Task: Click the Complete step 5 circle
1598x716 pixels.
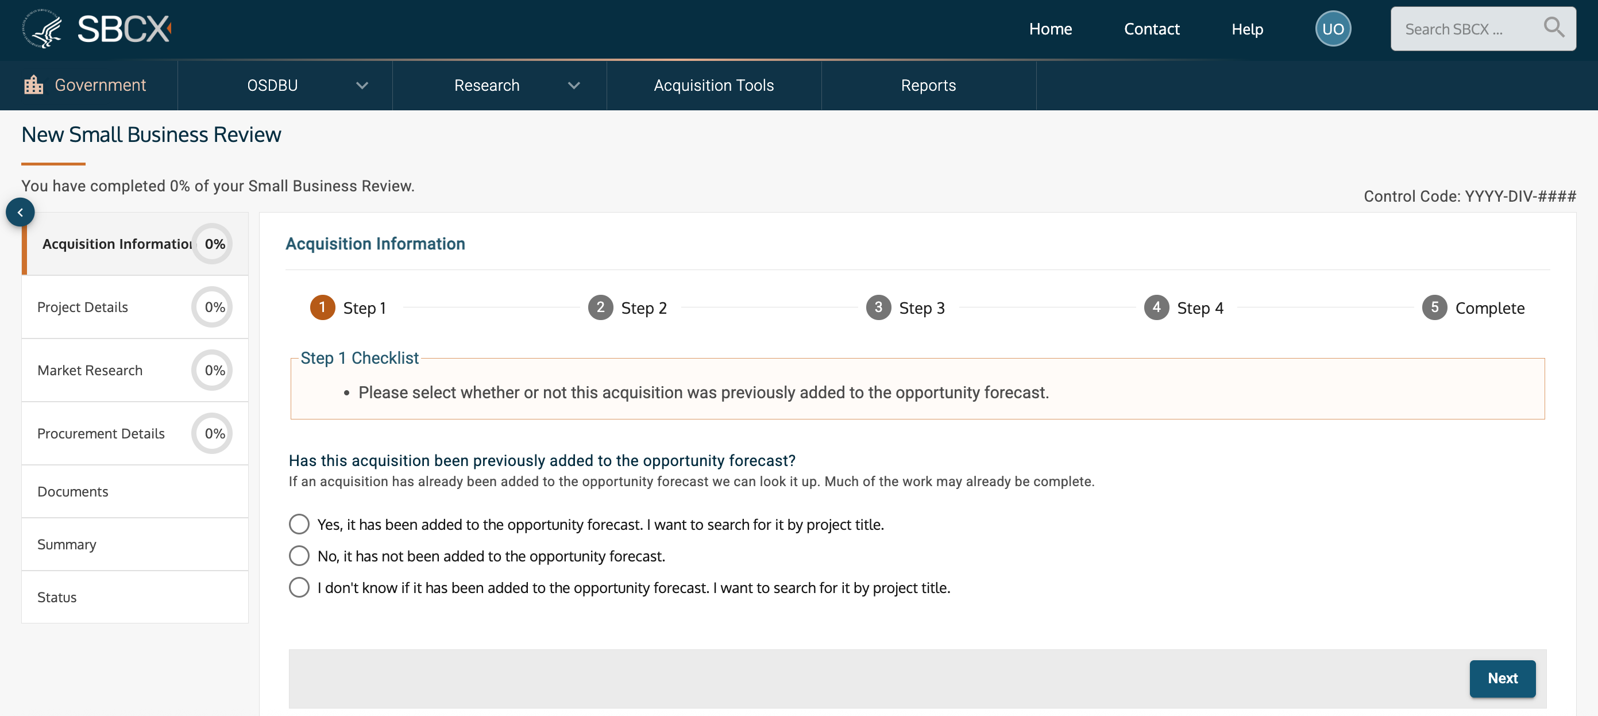Action: pyautogui.click(x=1434, y=308)
